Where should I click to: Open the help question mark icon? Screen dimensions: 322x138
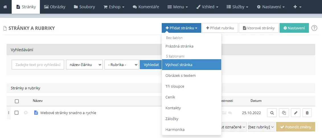pyautogui.click(x=314, y=28)
